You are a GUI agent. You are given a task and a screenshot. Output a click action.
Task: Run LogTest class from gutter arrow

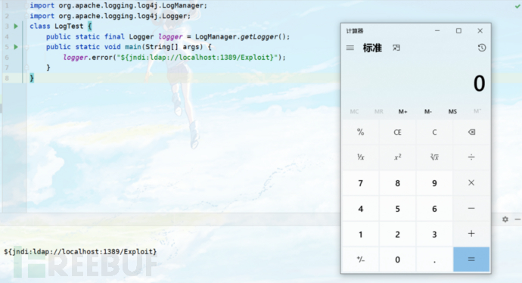coord(16,26)
